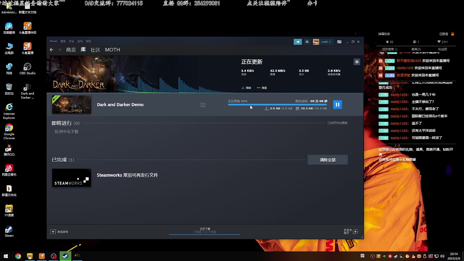This screenshot has width=464, height=261.
Task: Open the 库 library tab
Action: [x=83, y=50]
